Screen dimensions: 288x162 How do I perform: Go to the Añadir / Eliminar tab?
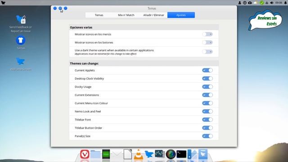pyautogui.click(x=153, y=15)
